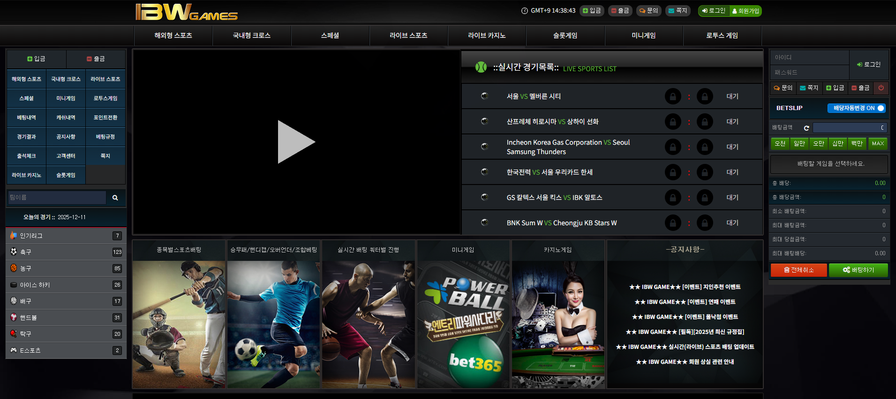Click the red 전체취소 button

pyautogui.click(x=798, y=270)
